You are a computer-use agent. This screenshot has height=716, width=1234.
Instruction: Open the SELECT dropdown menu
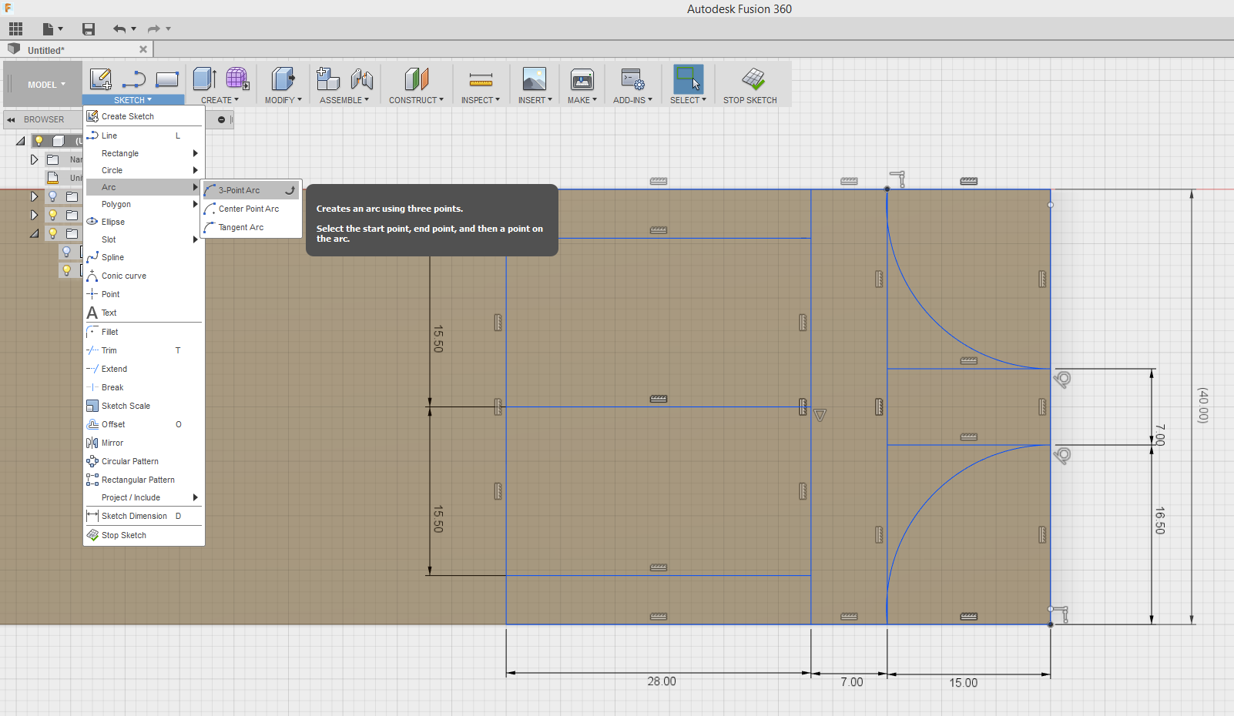click(x=688, y=100)
